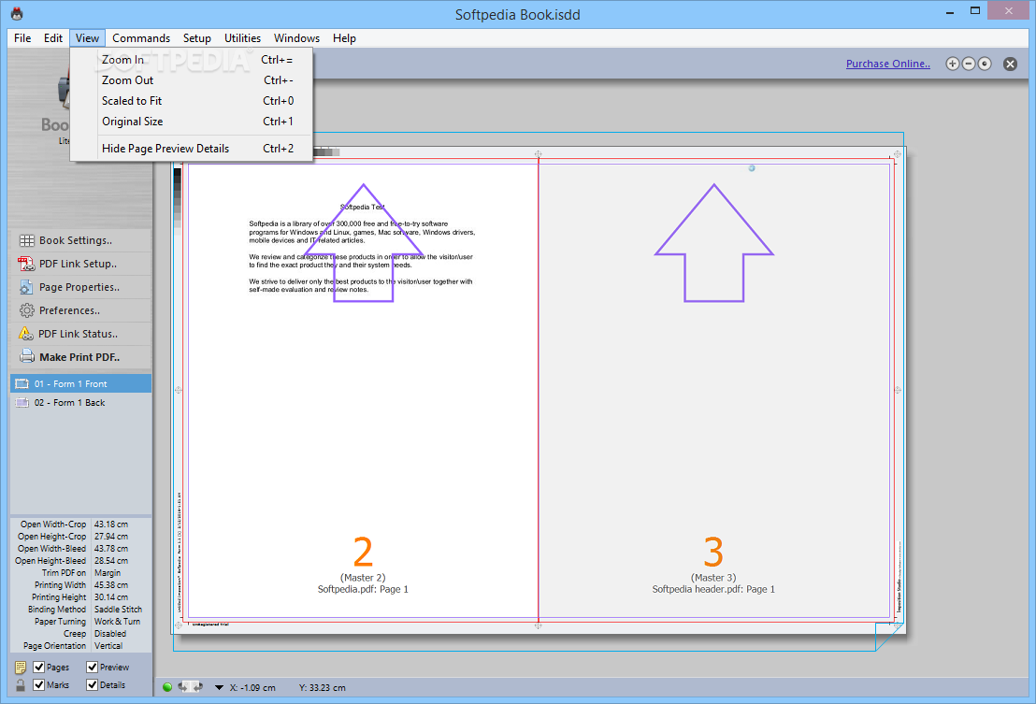This screenshot has width=1036, height=704.
Task: Click the Page Orientation value Vertical
Action: (108, 646)
